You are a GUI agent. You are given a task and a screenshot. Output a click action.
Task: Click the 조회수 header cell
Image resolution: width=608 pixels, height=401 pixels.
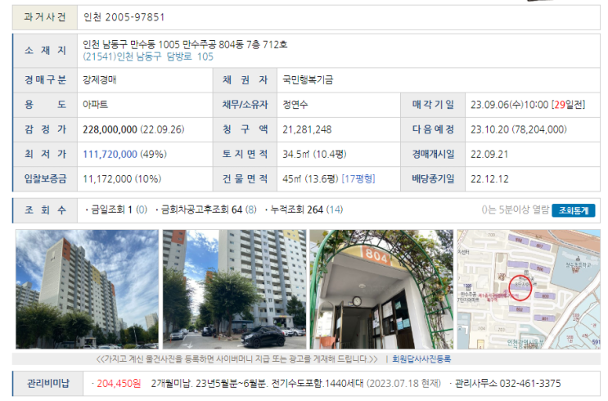click(45, 210)
